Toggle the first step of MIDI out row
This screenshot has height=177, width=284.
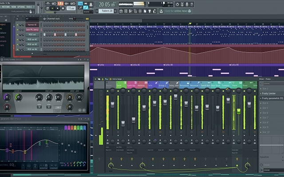(x=44, y=35)
